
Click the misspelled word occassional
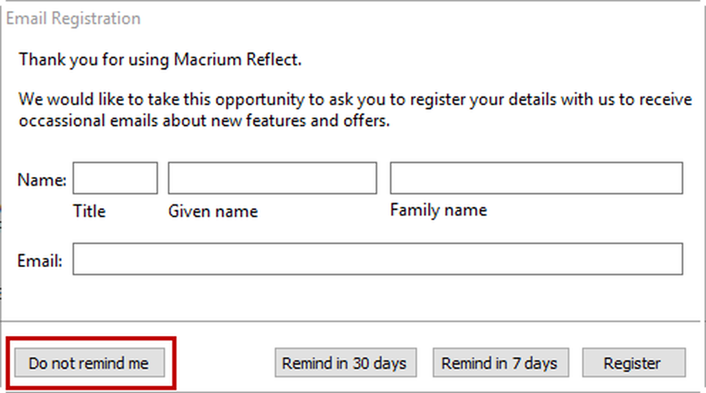(61, 120)
